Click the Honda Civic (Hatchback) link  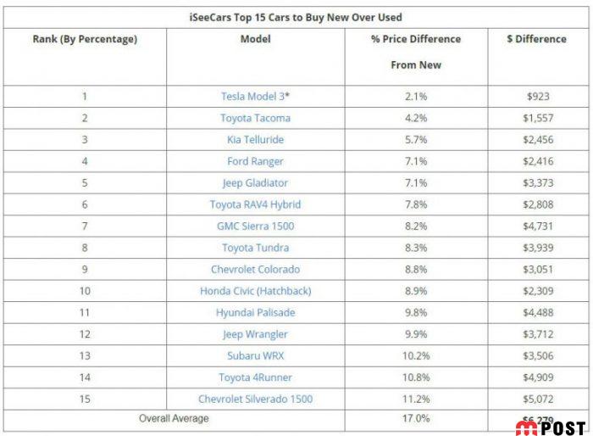(255, 291)
